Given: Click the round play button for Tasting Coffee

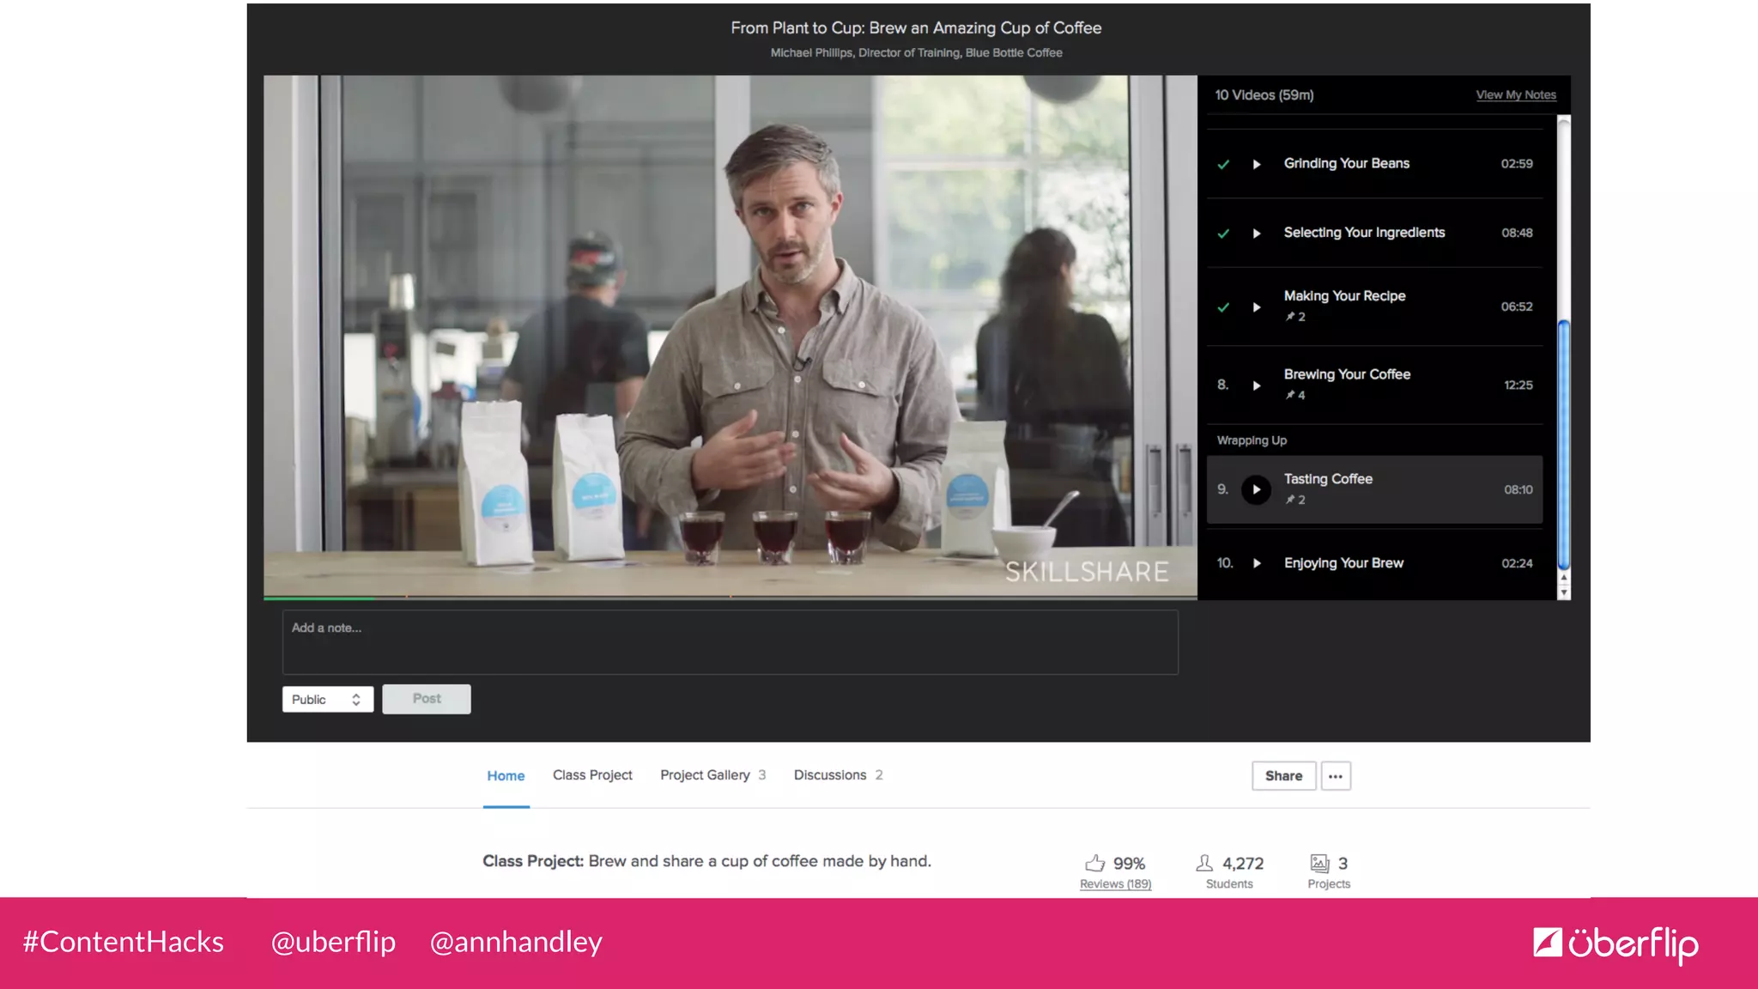Looking at the screenshot, I should tap(1256, 489).
